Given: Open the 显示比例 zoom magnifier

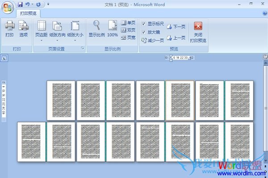Looking at the screenshot, I should (x=96, y=29).
